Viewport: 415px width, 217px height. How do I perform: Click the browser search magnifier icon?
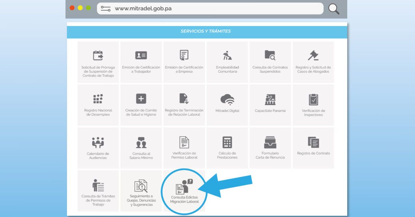coord(333,9)
